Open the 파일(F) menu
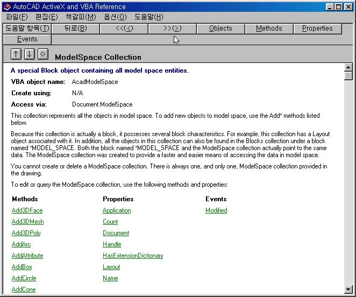The image size is (356, 297). [x=17, y=17]
